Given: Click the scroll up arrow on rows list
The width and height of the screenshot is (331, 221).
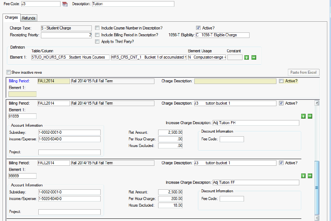Looking at the screenshot, I should click(316, 103).
